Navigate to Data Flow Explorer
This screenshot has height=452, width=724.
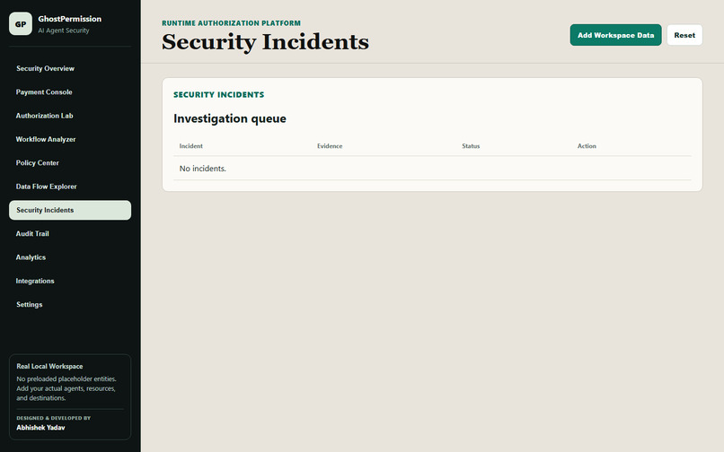click(x=70, y=187)
